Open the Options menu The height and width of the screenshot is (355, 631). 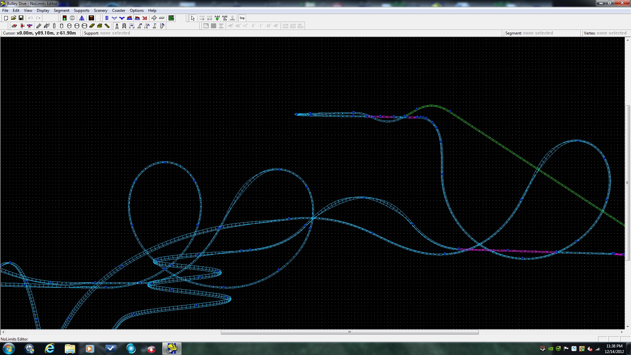(137, 11)
